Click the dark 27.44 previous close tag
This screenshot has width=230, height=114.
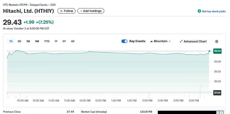tap(217, 93)
